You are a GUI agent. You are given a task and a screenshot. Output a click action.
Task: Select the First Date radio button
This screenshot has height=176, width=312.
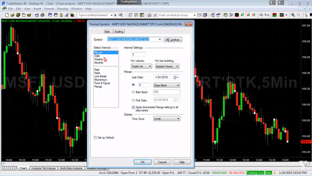(133, 100)
